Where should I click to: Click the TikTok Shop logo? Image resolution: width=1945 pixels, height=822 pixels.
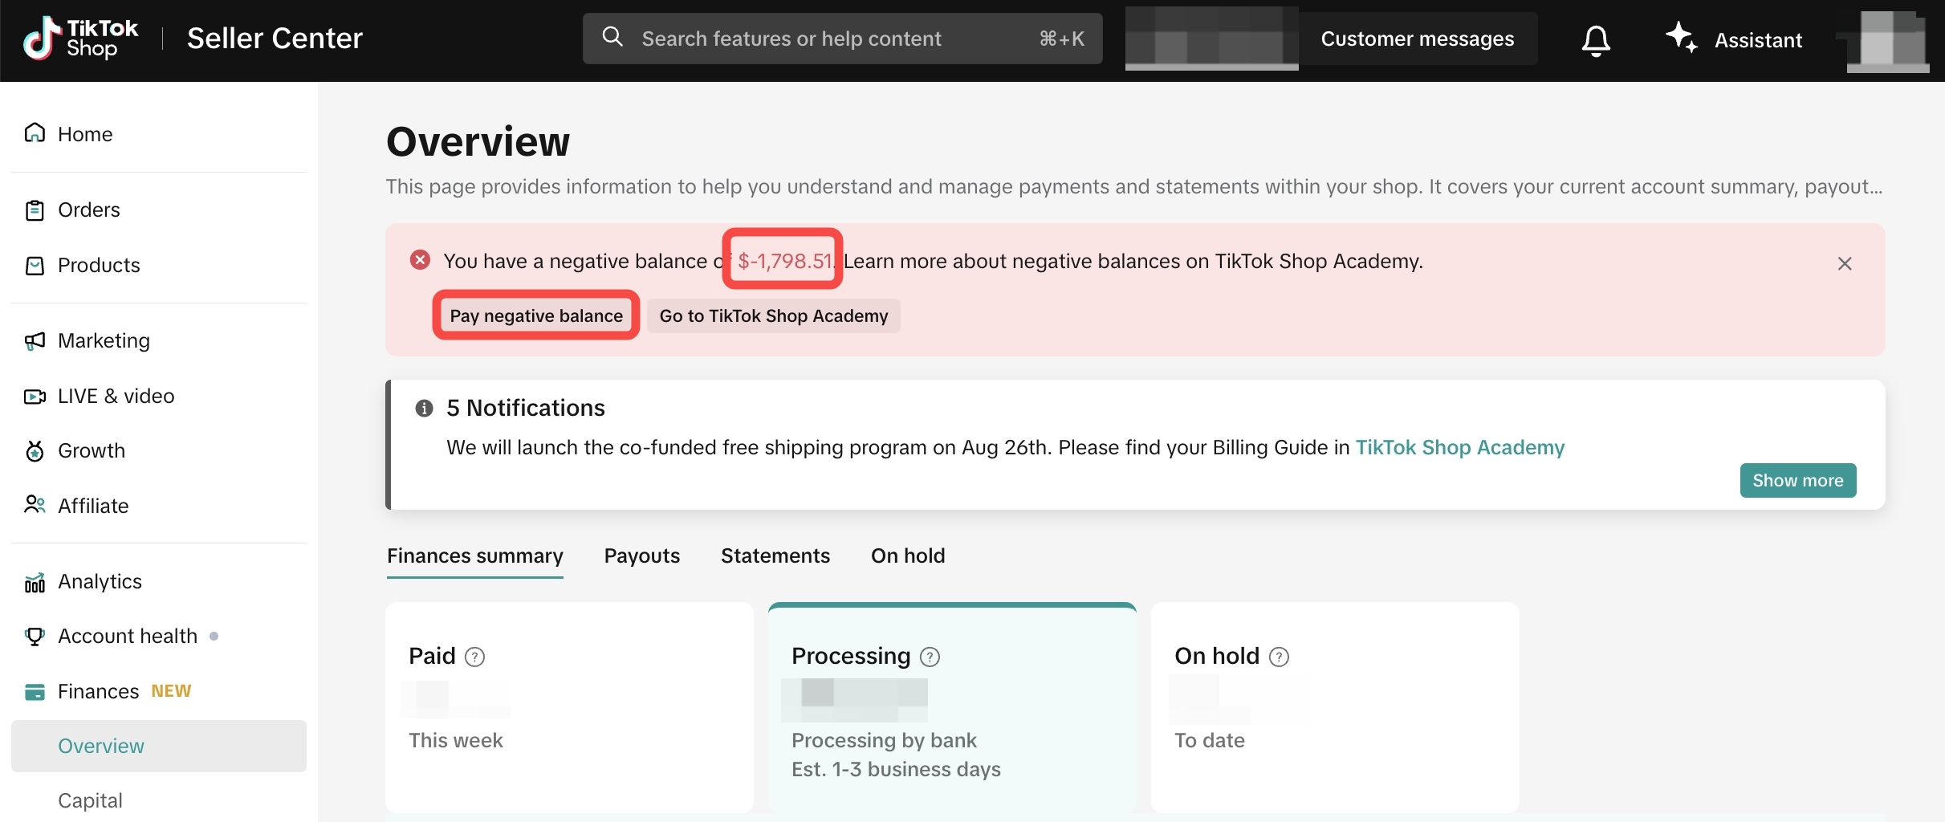80,39
